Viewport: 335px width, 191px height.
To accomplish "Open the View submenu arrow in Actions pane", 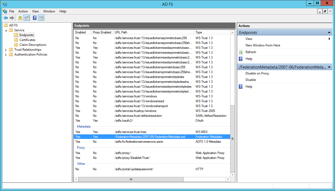I will (x=329, y=39).
